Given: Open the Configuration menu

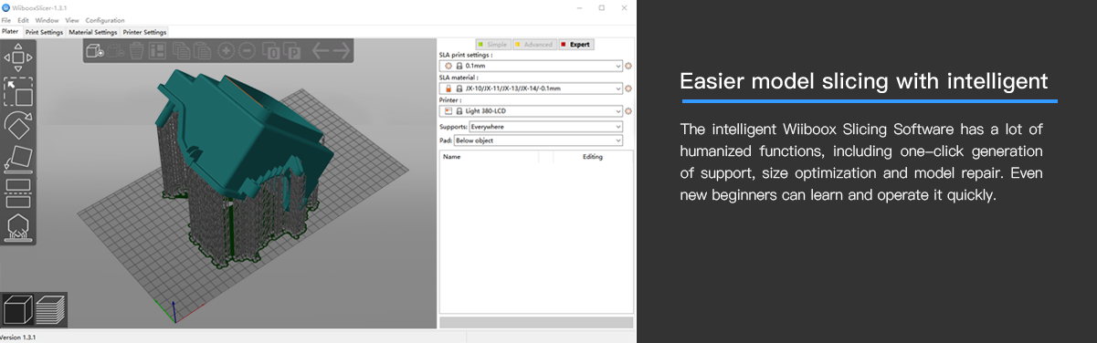Looking at the screenshot, I should pyautogui.click(x=105, y=20).
